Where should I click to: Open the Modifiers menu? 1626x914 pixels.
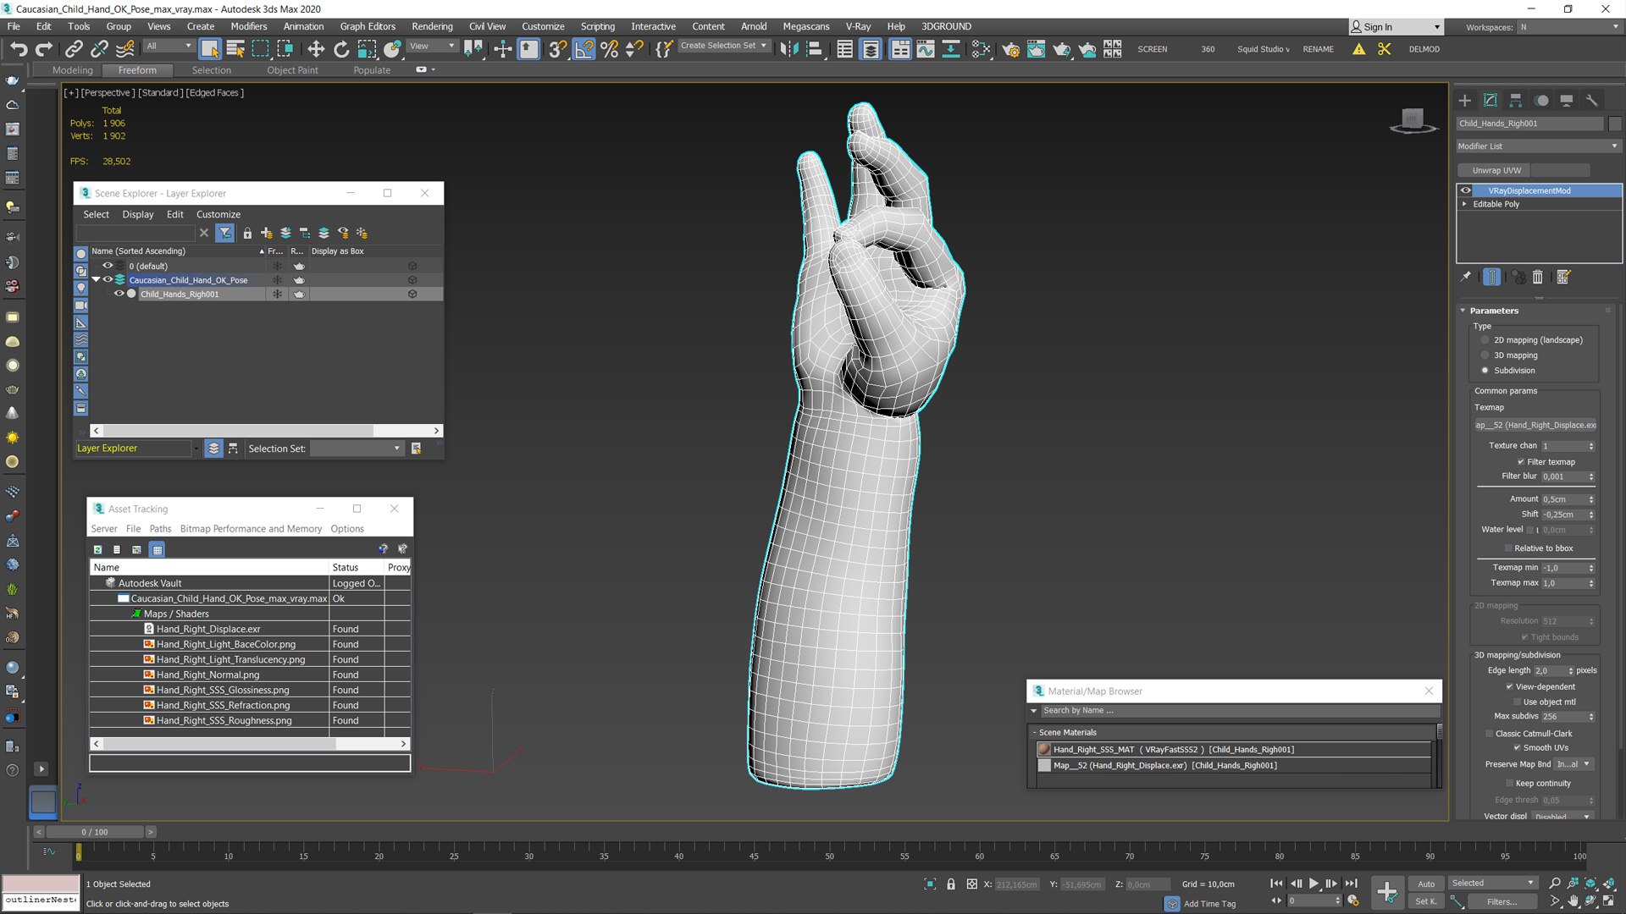click(x=249, y=26)
